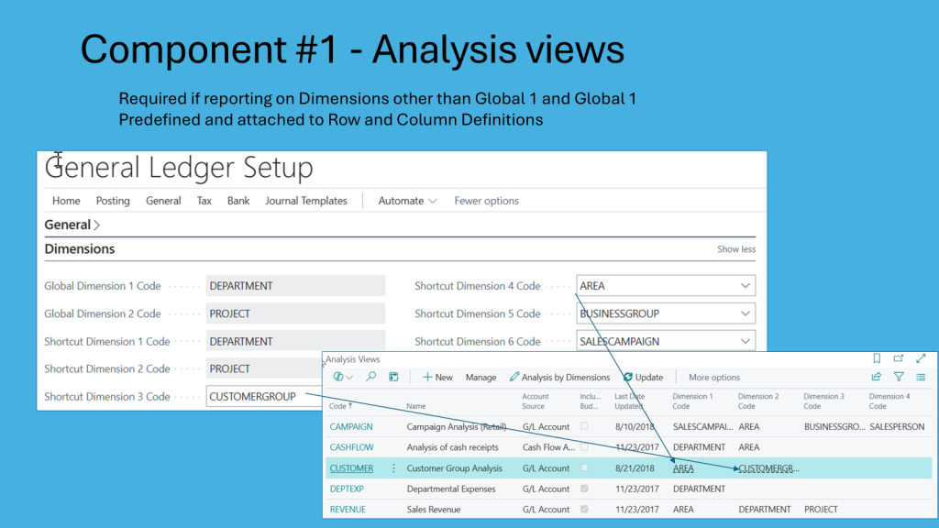Toggle the list view lines icon
Image resolution: width=939 pixels, height=528 pixels.
921,377
